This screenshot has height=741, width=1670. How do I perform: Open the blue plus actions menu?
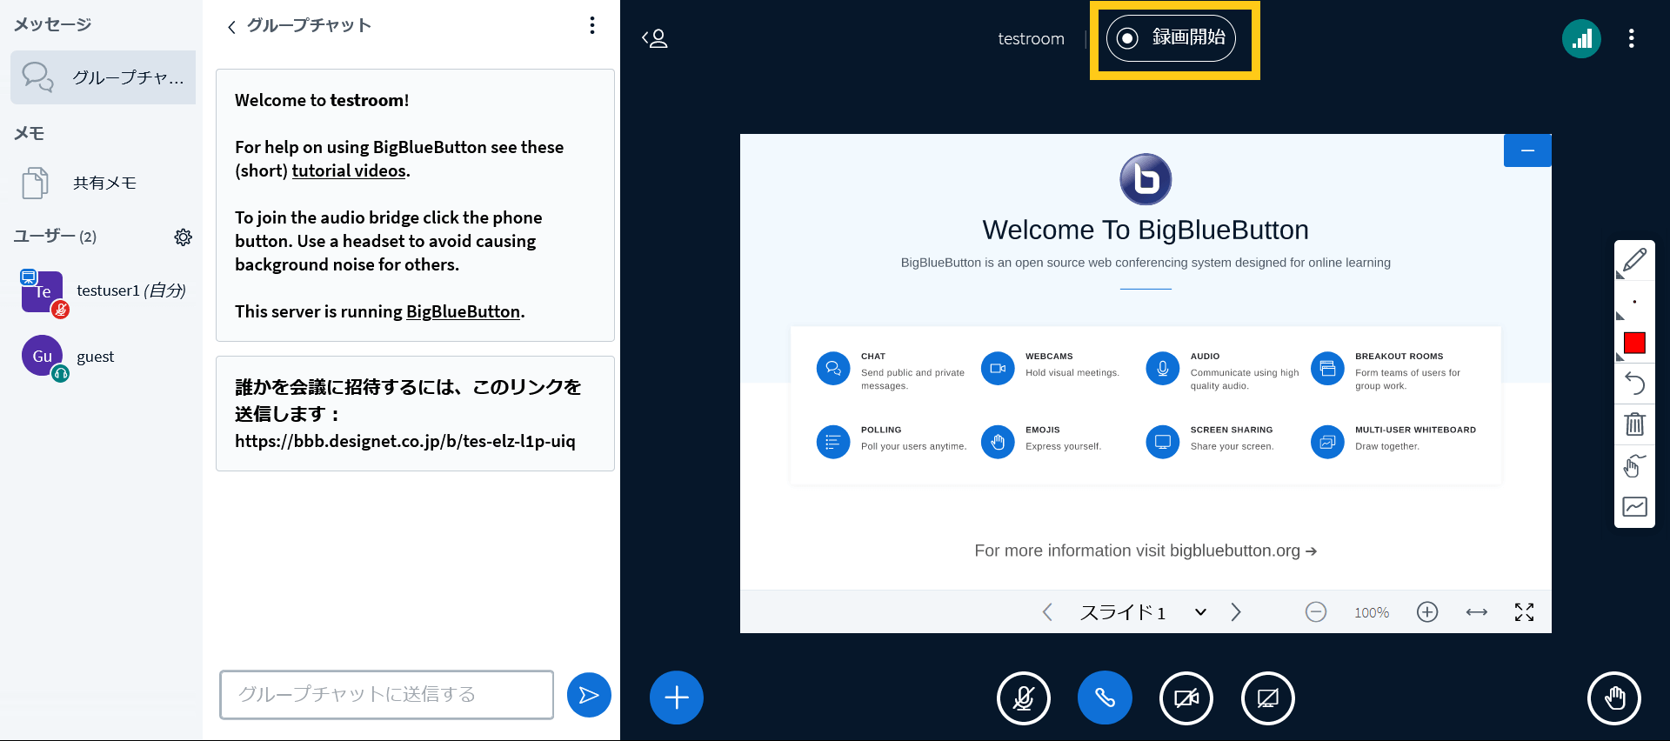[x=677, y=698]
